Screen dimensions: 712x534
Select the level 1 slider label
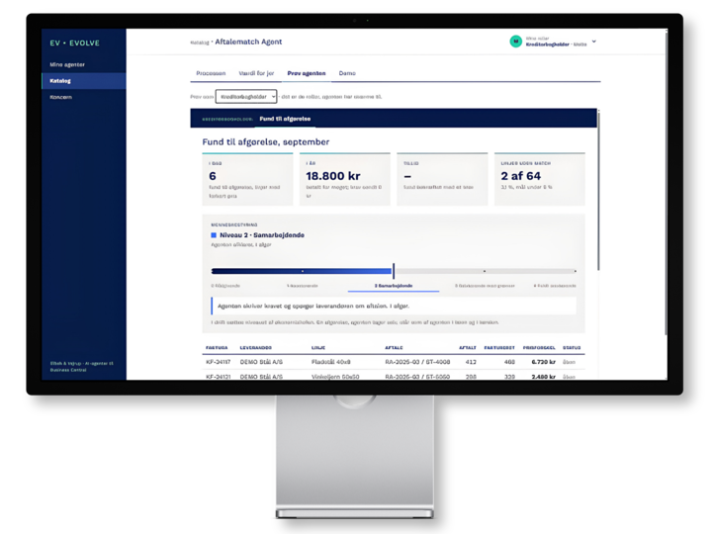[x=303, y=286]
